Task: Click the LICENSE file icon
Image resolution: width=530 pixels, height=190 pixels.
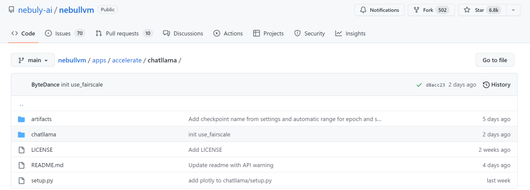Action: [21, 150]
